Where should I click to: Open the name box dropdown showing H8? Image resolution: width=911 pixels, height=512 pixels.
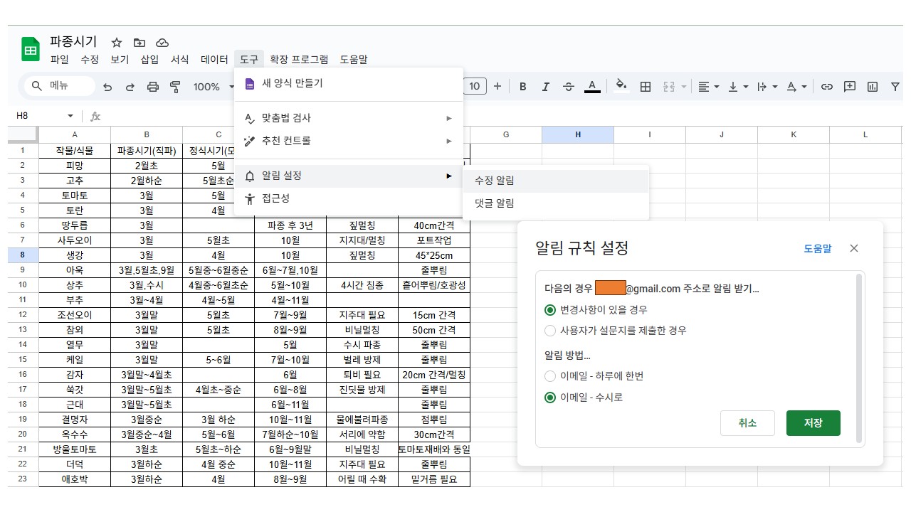[69, 114]
